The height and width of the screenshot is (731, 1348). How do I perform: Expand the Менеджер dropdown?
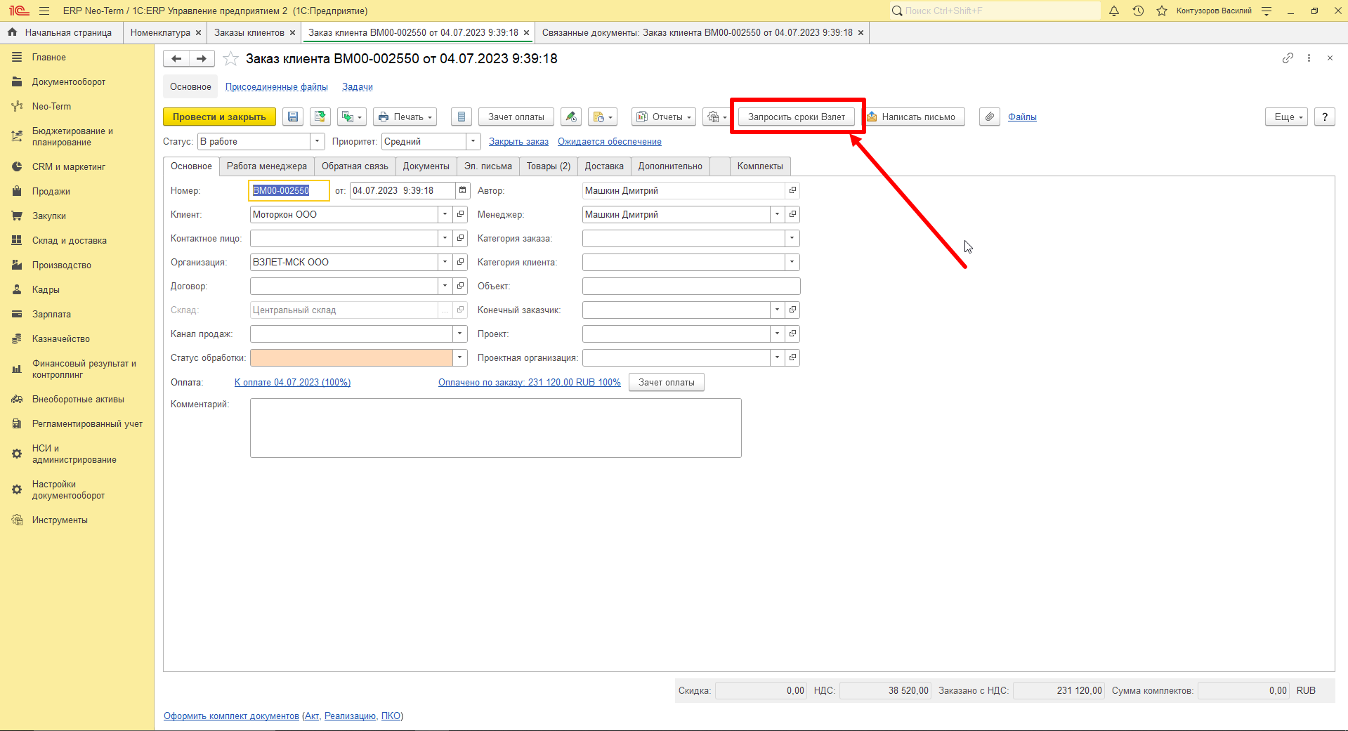777,215
